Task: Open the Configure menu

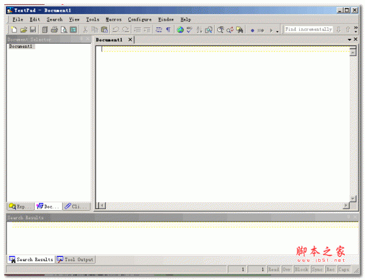Action: (140, 19)
